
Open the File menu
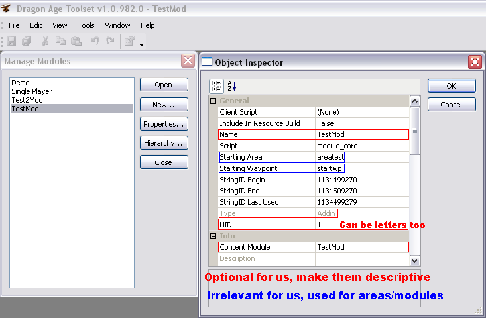(14, 25)
